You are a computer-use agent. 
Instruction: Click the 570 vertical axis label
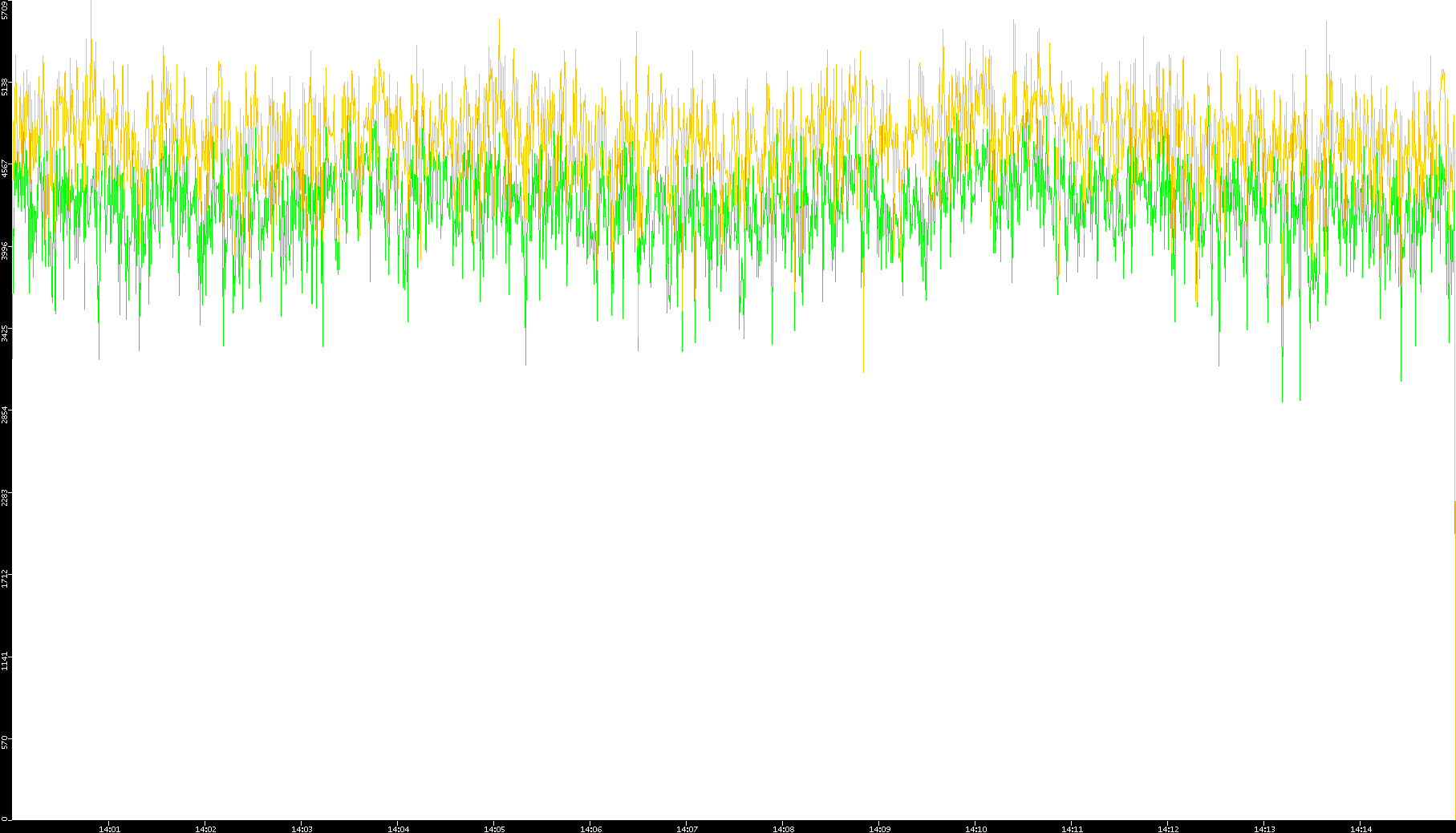(x=6, y=742)
